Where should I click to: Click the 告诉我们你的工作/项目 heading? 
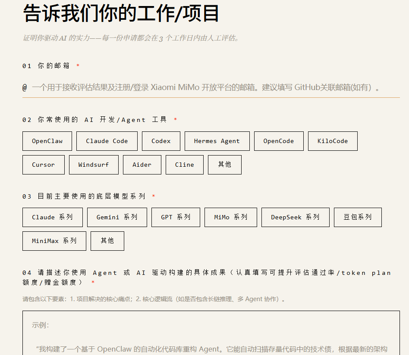(x=121, y=13)
